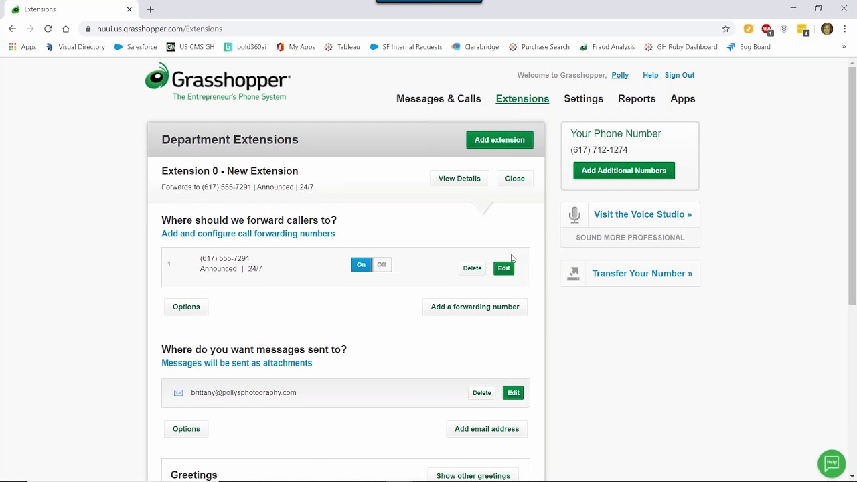
Task: Click the user profile avatar in toolbar
Action: click(827, 29)
